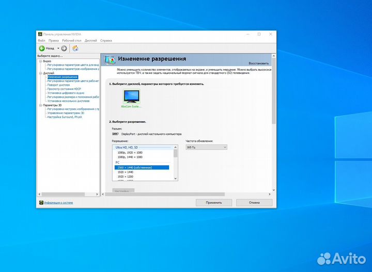Viewport: 372px width, 272px height.
Task: Open the Файл menu
Action: pos(41,40)
